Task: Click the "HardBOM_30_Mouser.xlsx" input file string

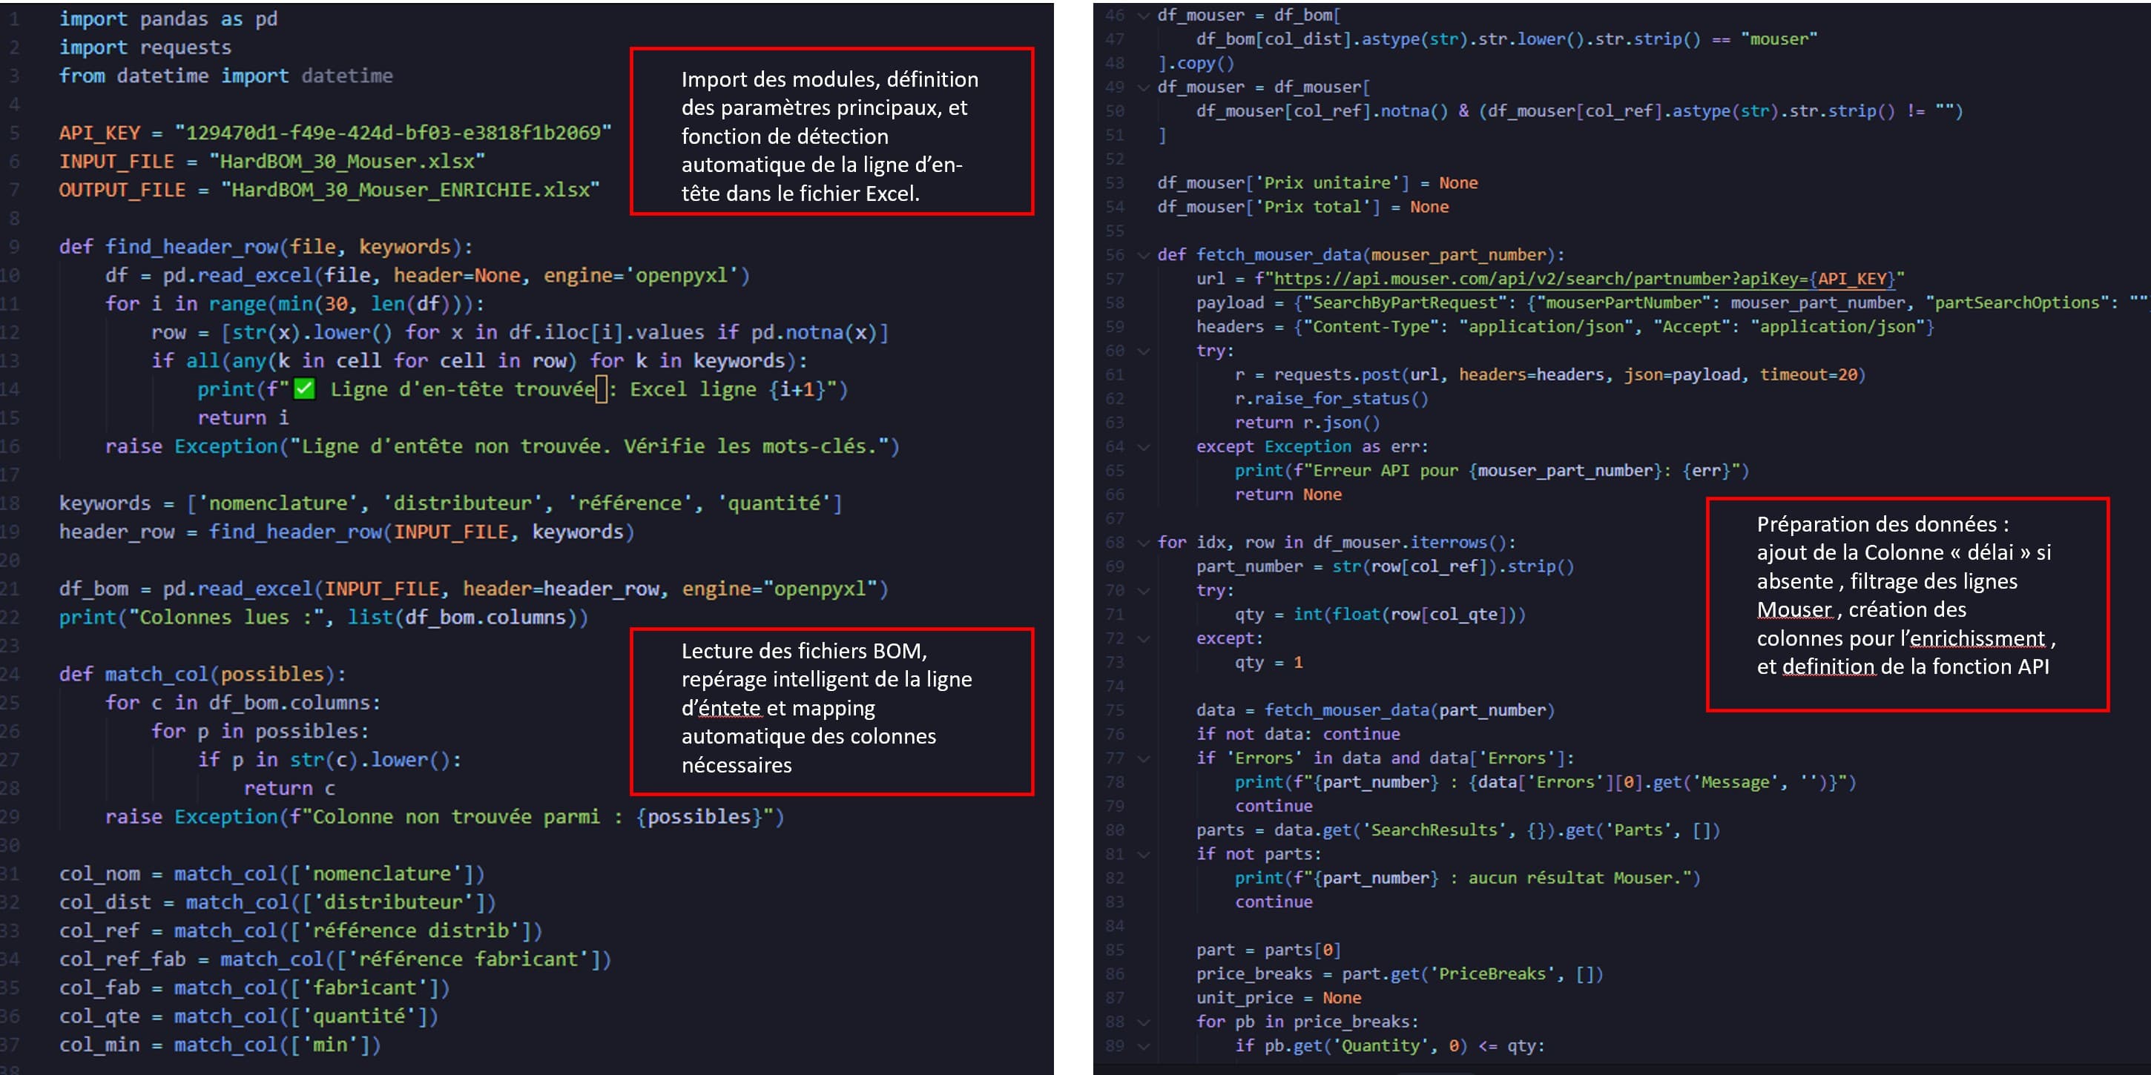Action: click(347, 161)
